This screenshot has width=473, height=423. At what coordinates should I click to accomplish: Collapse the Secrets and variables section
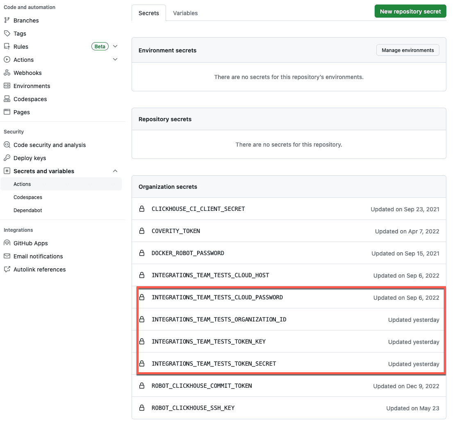(x=115, y=171)
